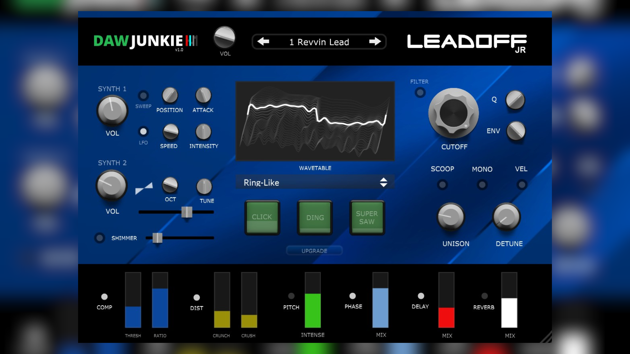Click the DELAY MIX red slider
630x354 pixels.
(x=446, y=300)
